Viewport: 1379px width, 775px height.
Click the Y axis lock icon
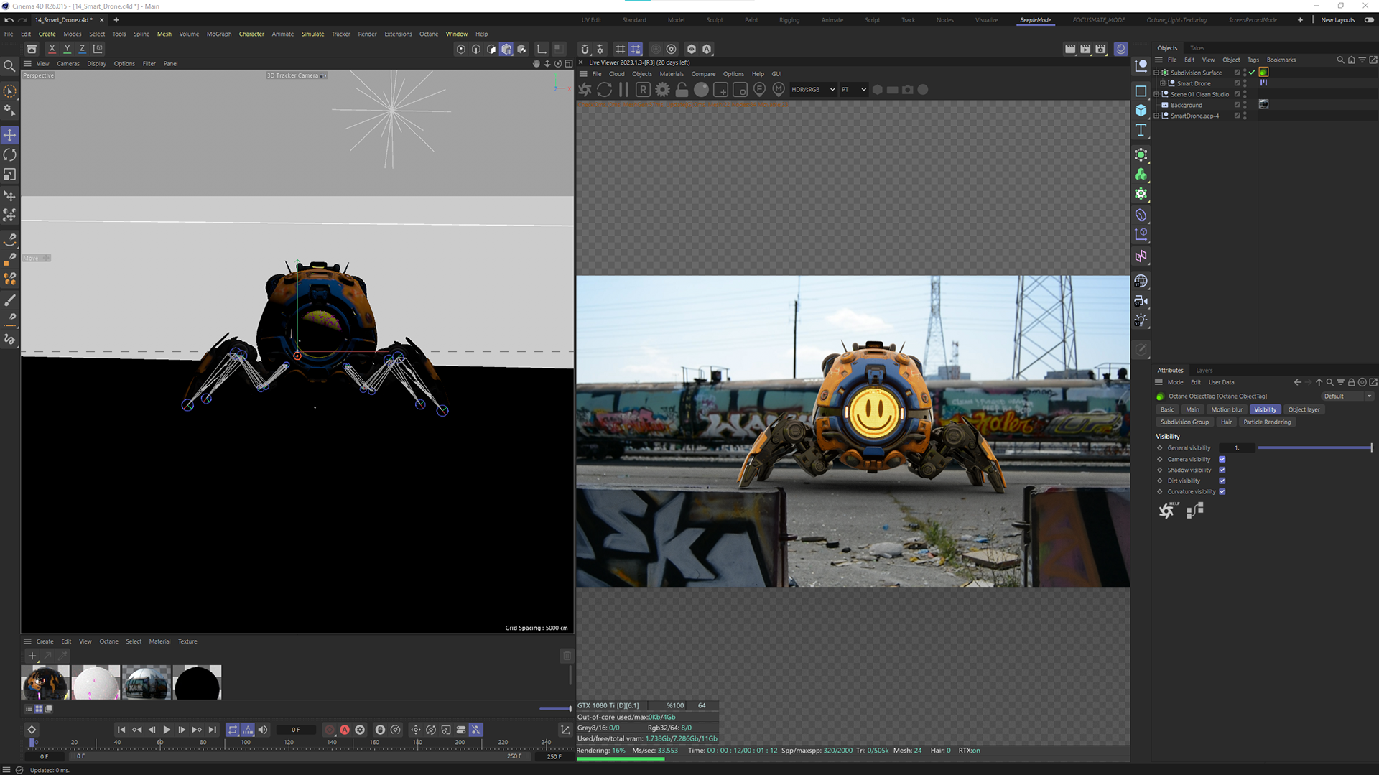tap(68, 49)
